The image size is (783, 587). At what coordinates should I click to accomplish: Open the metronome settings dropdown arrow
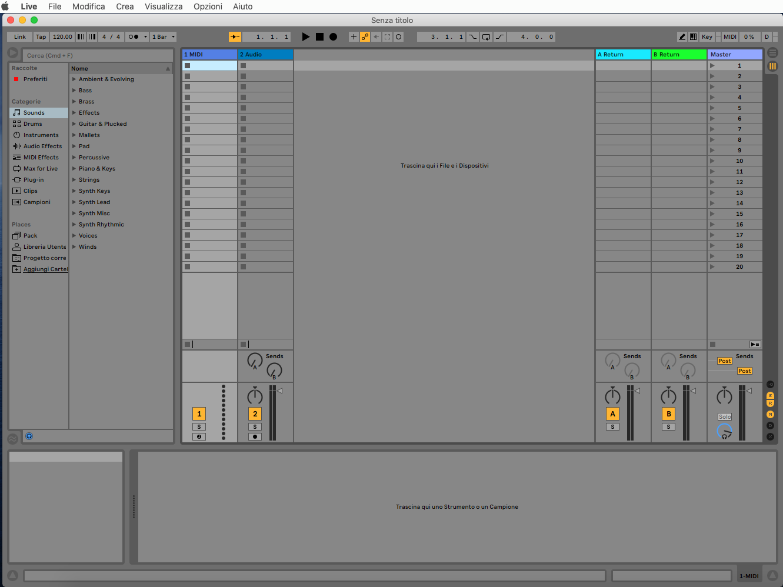coord(145,36)
